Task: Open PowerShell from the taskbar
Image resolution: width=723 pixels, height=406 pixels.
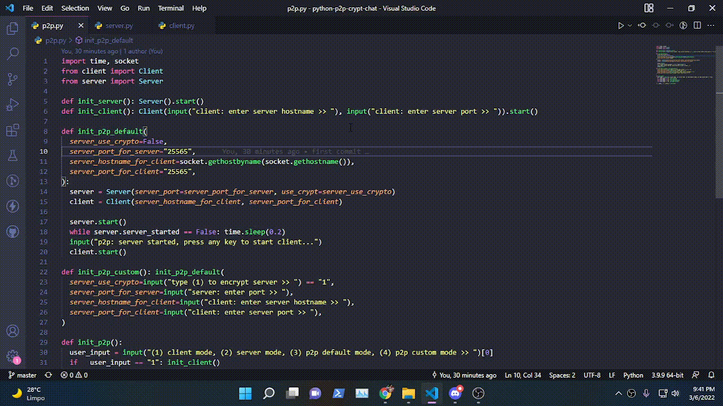Action: (x=338, y=393)
